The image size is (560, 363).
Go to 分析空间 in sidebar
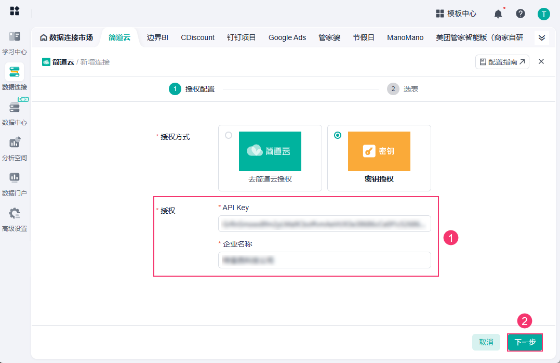(15, 149)
